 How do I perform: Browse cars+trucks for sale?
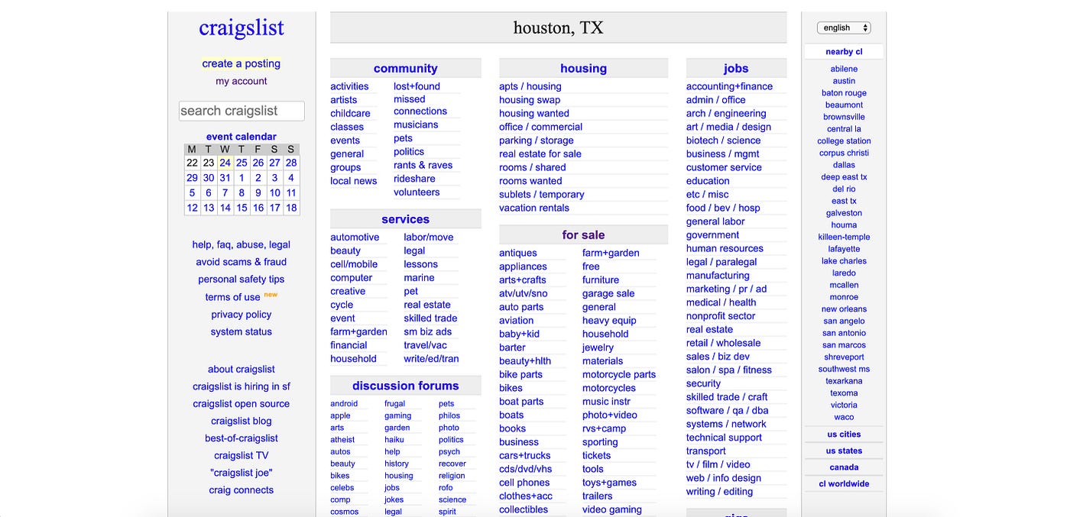point(525,456)
